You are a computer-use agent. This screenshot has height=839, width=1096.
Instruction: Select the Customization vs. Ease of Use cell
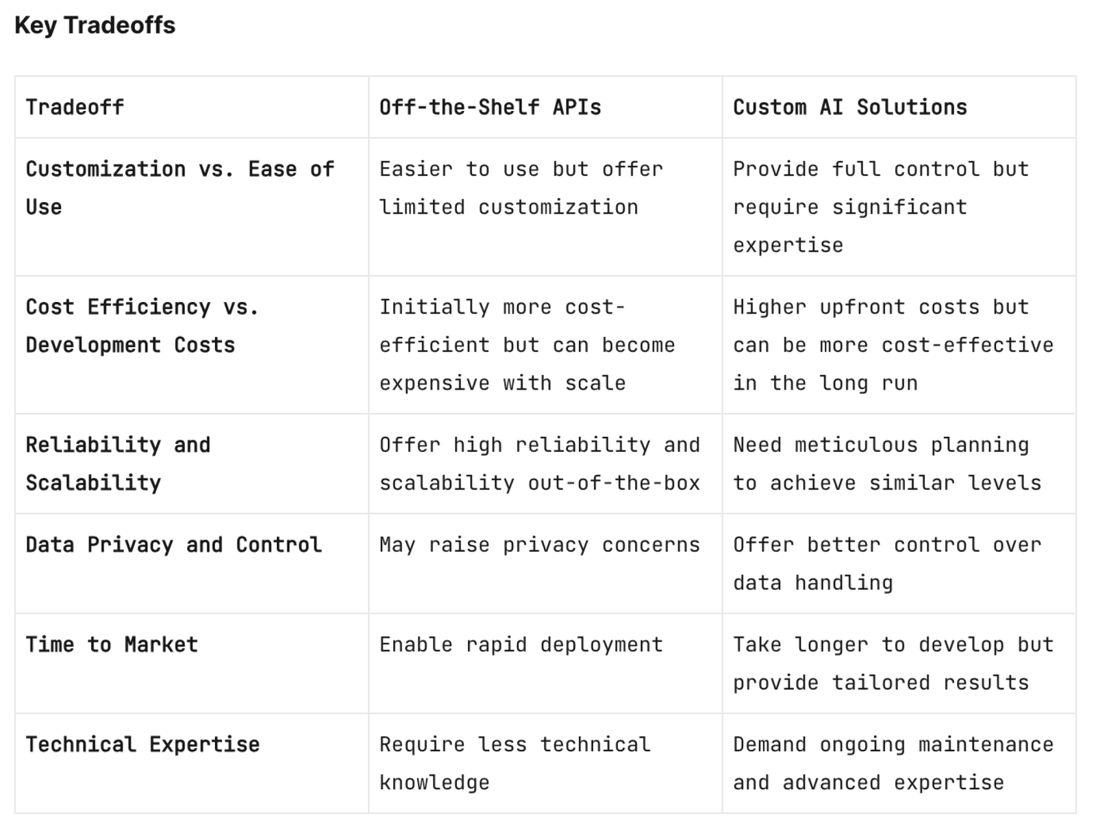(x=192, y=207)
